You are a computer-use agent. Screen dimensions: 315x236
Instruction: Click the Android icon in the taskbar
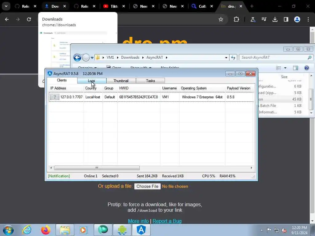click(x=122, y=230)
